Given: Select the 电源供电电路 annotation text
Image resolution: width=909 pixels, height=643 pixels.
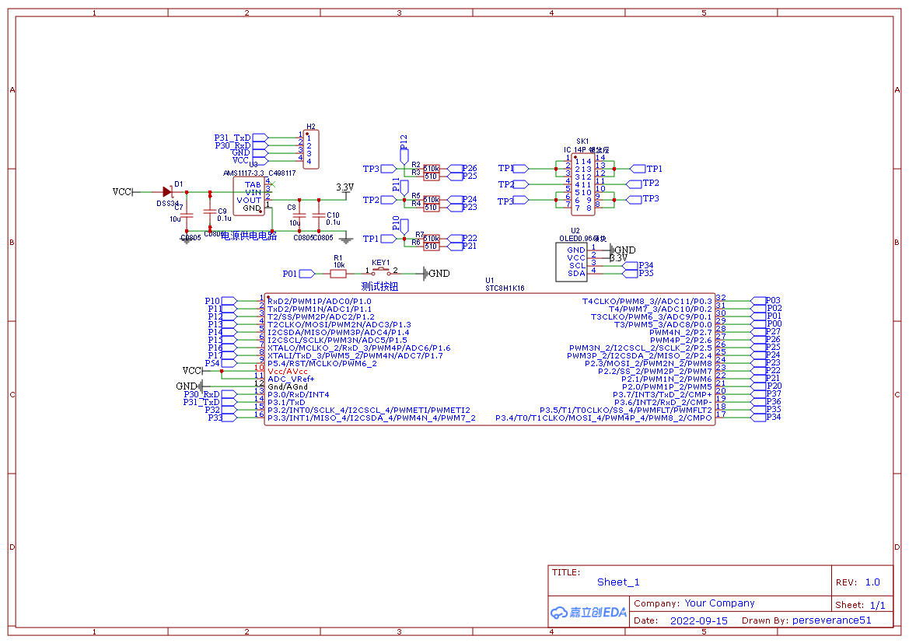Looking at the screenshot, I should click(x=250, y=236).
